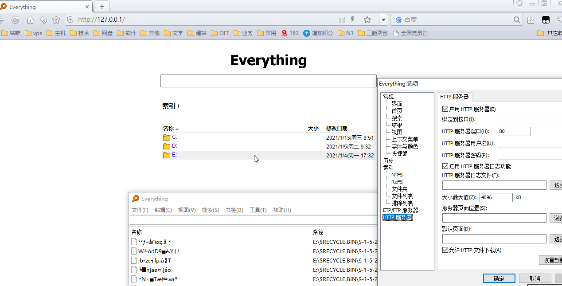This screenshot has width=562, height=286.
Task: Show the QR code icon in the address bar
Action: click(x=342, y=20)
